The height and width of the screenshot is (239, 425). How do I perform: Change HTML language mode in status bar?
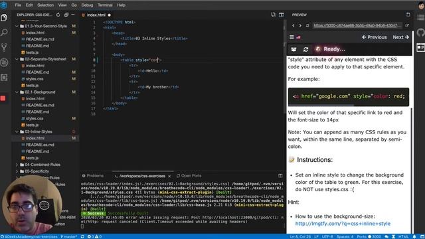[x=403, y=236]
